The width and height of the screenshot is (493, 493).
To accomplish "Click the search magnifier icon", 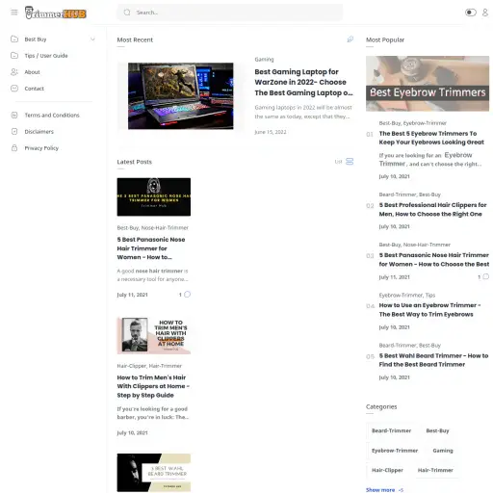I will point(127,13).
